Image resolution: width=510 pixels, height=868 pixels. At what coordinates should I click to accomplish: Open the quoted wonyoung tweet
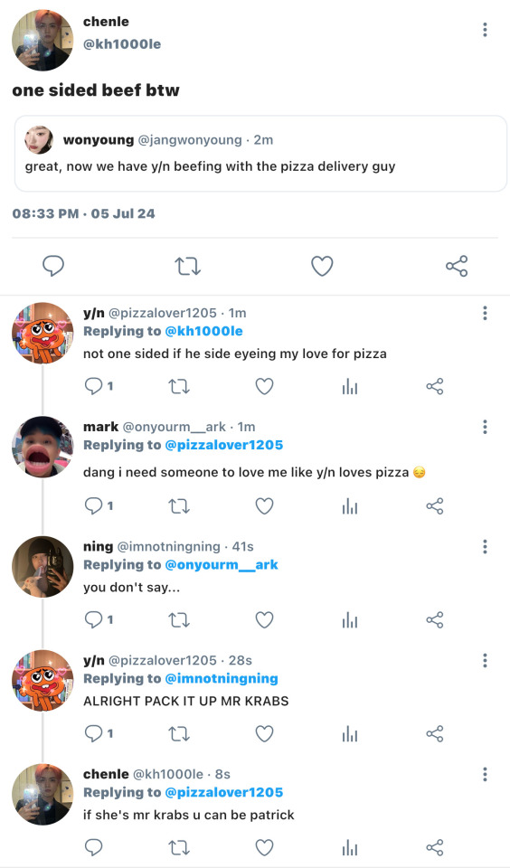tap(260, 154)
